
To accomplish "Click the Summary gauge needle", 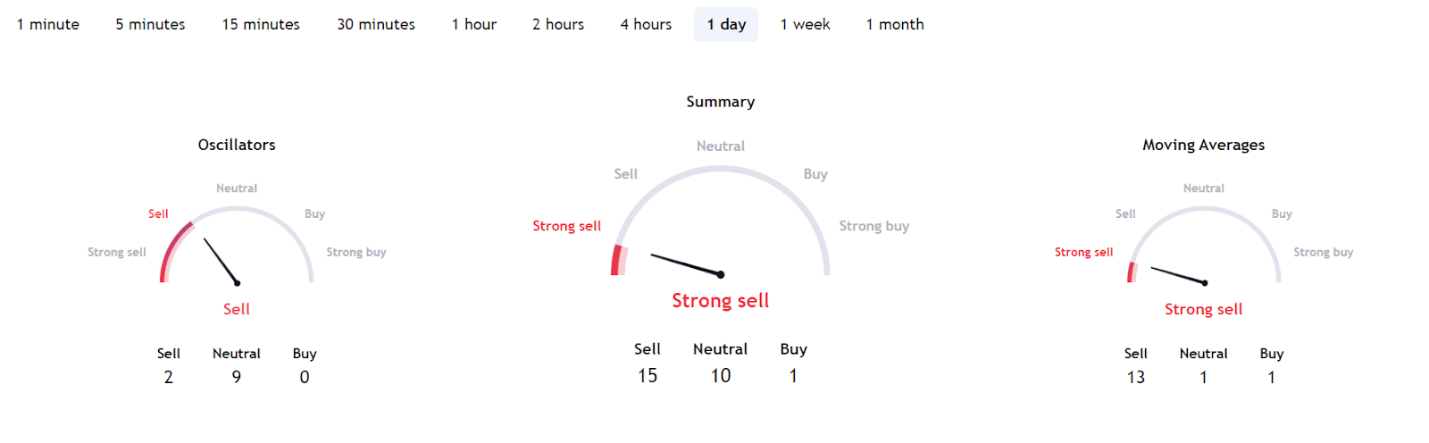I will (x=686, y=264).
